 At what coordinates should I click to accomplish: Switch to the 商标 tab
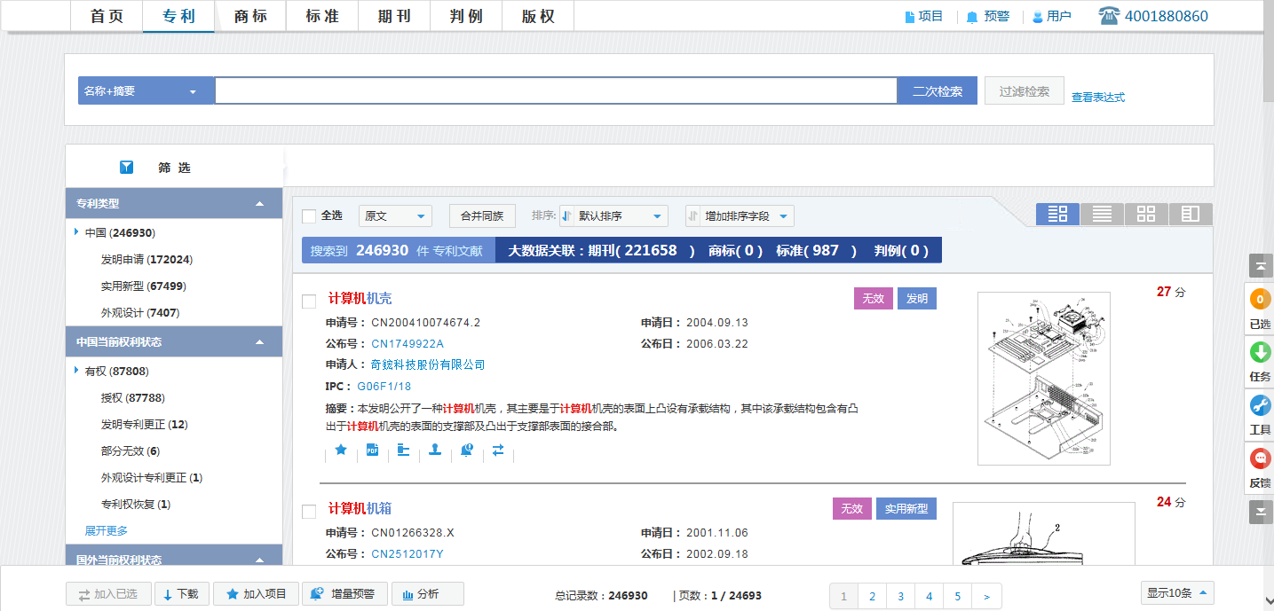(250, 16)
